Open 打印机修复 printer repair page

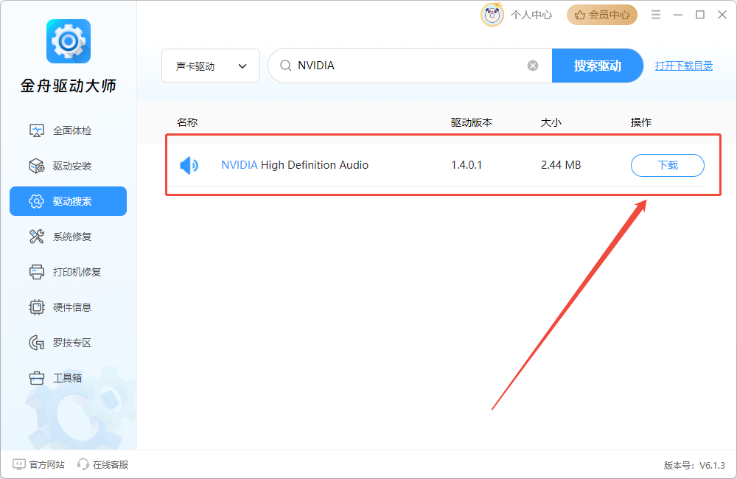point(68,272)
